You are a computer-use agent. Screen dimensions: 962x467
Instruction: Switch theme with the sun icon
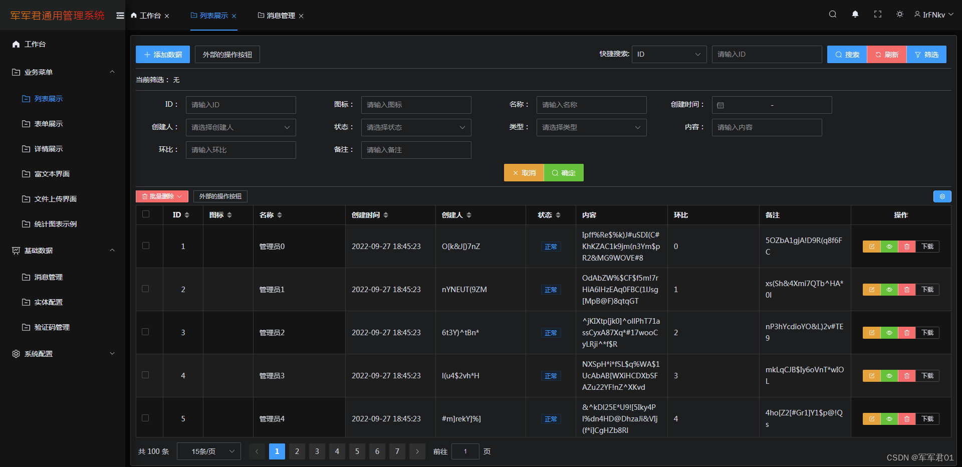coord(900,15)
